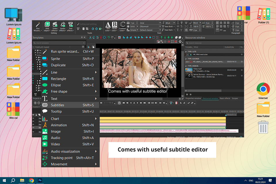Click the green double up arrow icon
Image resolution: width=276 pixels, height=184 pixels.
(168, 37)
